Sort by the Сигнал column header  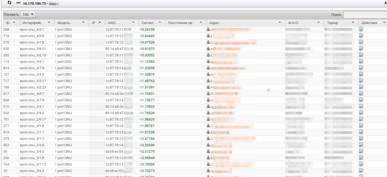tap(152, 23)
